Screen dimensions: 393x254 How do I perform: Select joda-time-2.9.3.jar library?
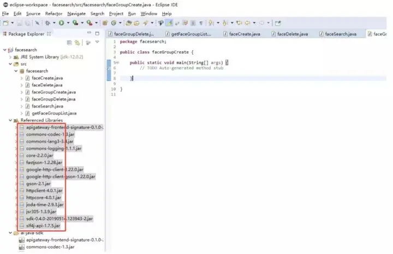point(45,205)
